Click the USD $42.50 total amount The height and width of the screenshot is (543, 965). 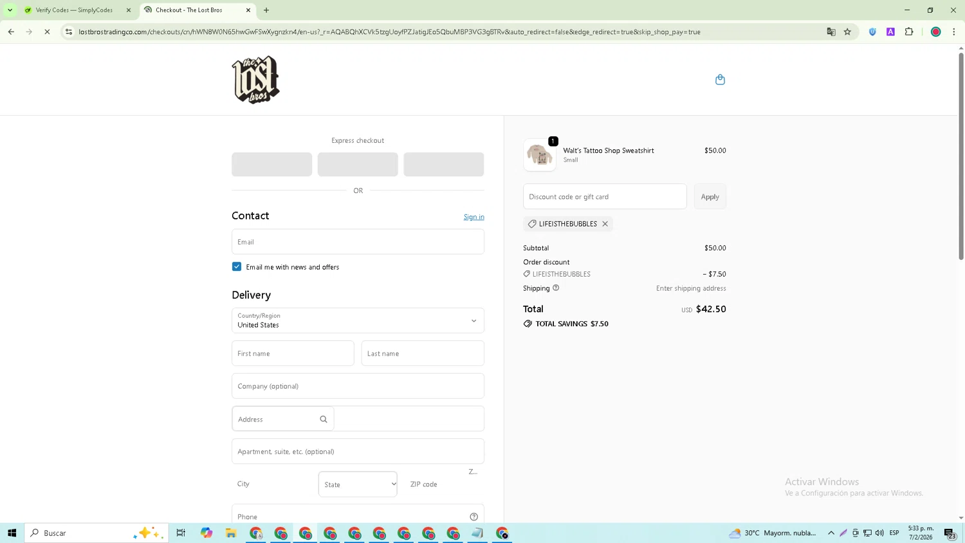pyautogui.click(x=704, y=309)
